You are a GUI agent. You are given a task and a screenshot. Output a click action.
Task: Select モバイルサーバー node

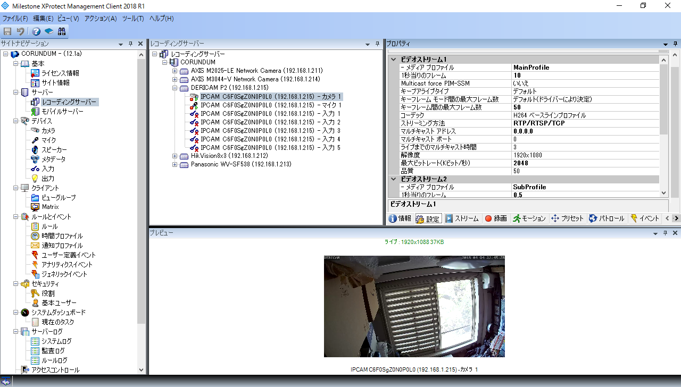coord(63,112)
